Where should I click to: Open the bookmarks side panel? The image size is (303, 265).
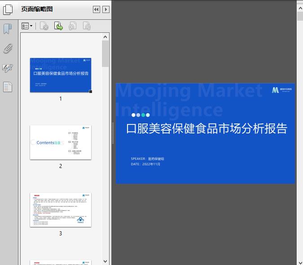[x=8, y=29]
